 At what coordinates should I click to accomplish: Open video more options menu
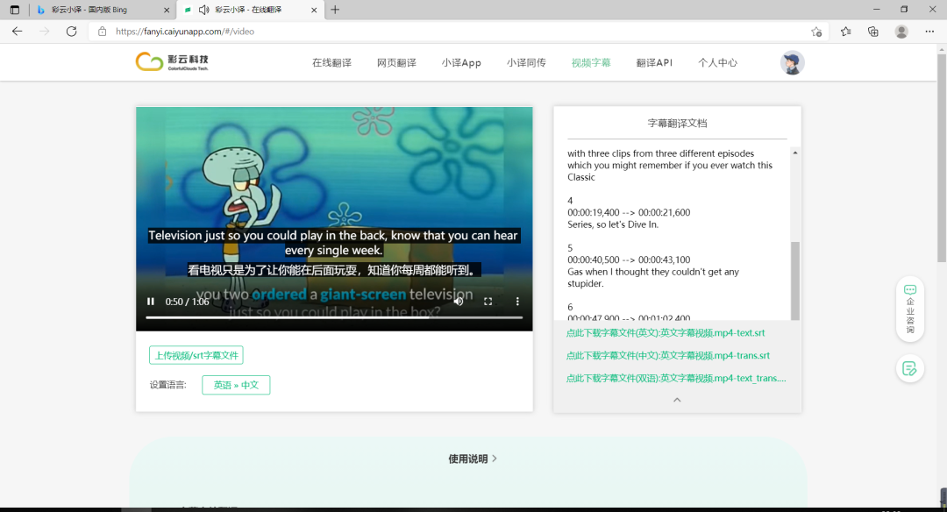[x=517, y=302]
